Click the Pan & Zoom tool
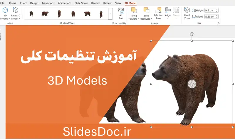Viewport: 235px width, 139px height. click(187, 13)
